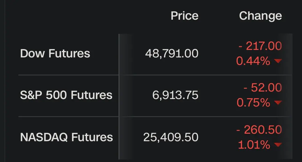Click the NASDAQ price 25,409.50
The height and width of the screenshot is (162, 302).
click(171, 137)
